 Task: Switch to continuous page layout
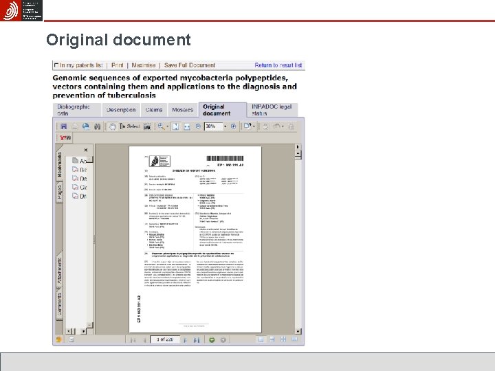[x=272, y=339]
